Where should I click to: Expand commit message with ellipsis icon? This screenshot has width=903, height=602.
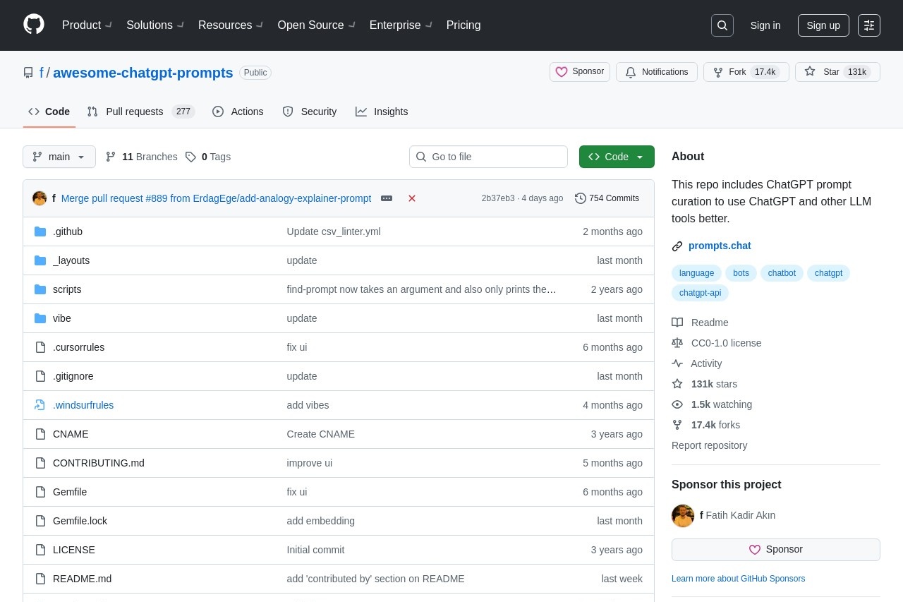pyautogui.click(x=387, y=198)
